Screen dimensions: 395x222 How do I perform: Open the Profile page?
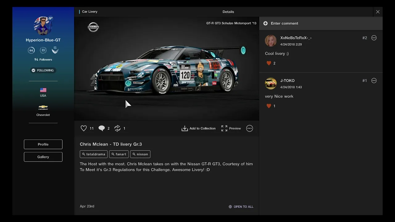(x=43, y=144)
